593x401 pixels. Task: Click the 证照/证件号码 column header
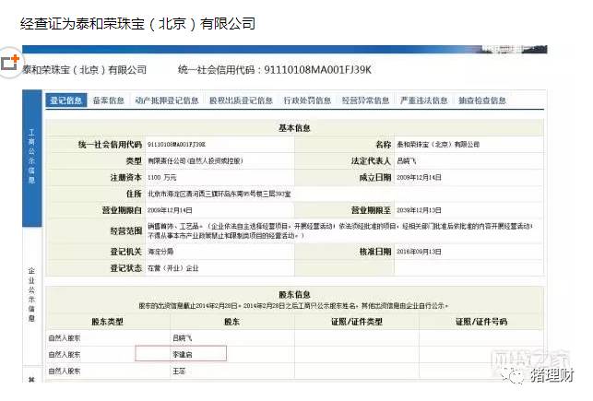481,322
